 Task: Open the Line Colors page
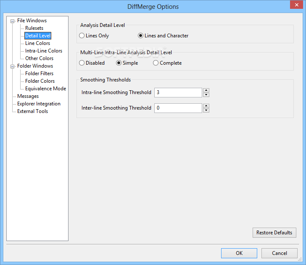(37, 43)
